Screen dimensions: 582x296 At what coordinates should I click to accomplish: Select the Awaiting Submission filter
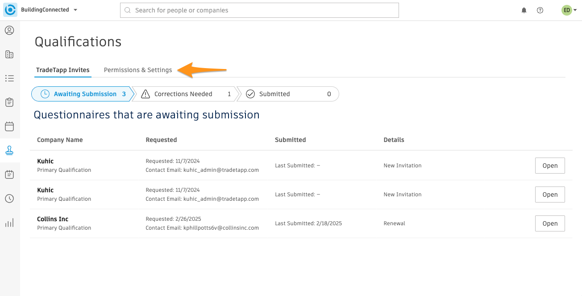[83, 94]
